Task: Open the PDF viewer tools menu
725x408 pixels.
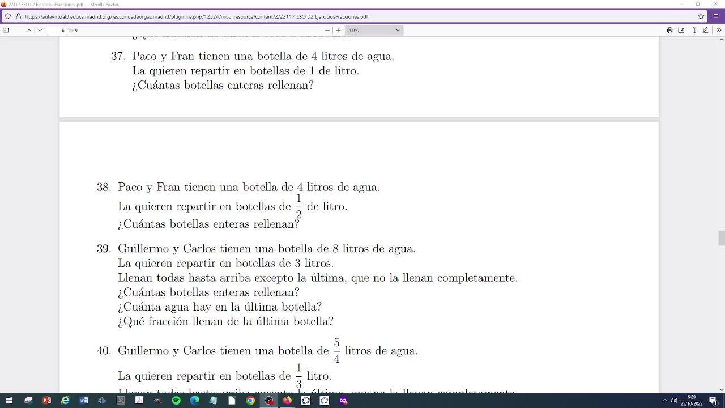Action: [719, 30]
